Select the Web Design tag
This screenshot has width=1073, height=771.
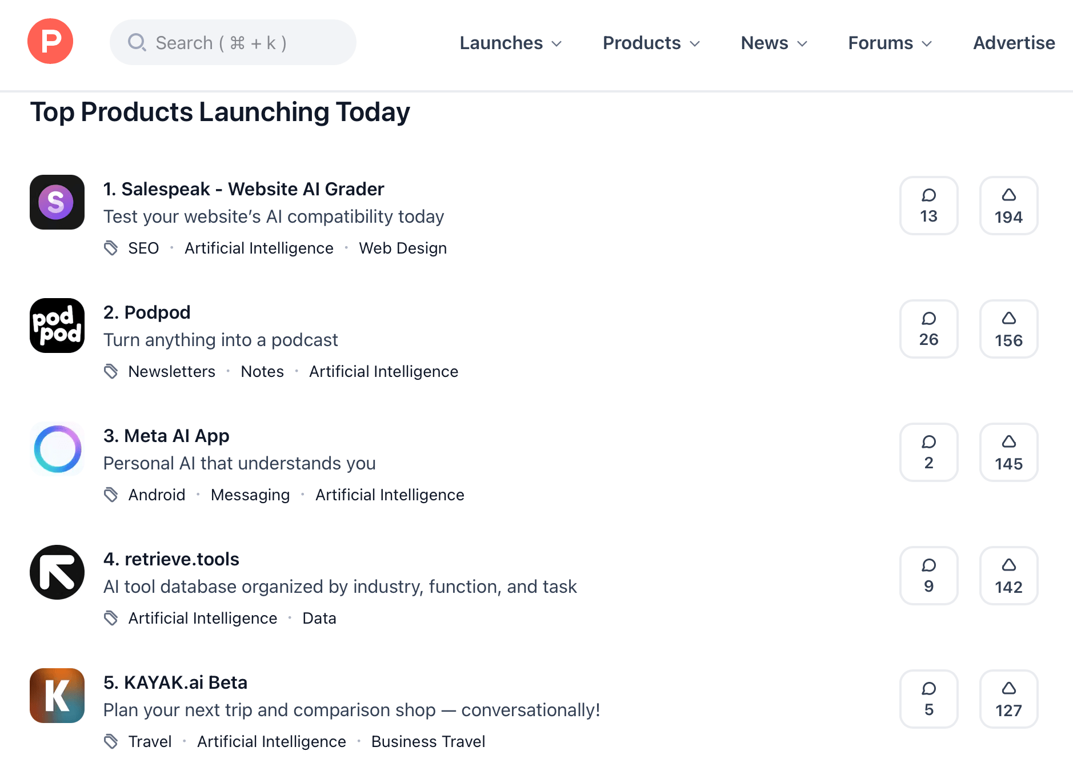(x=403, y=248)
